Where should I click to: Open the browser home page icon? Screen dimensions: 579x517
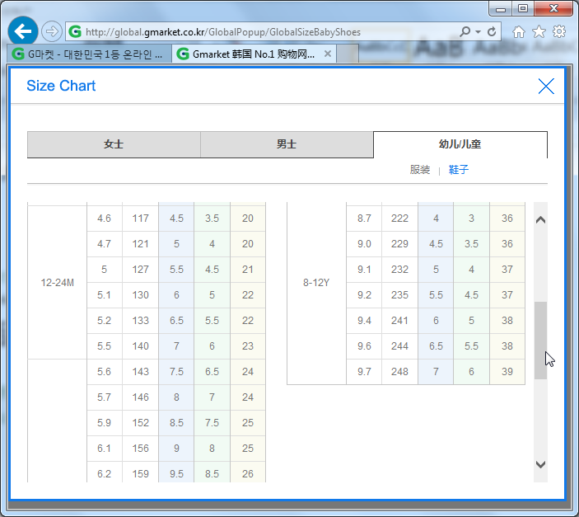[519, 31]
